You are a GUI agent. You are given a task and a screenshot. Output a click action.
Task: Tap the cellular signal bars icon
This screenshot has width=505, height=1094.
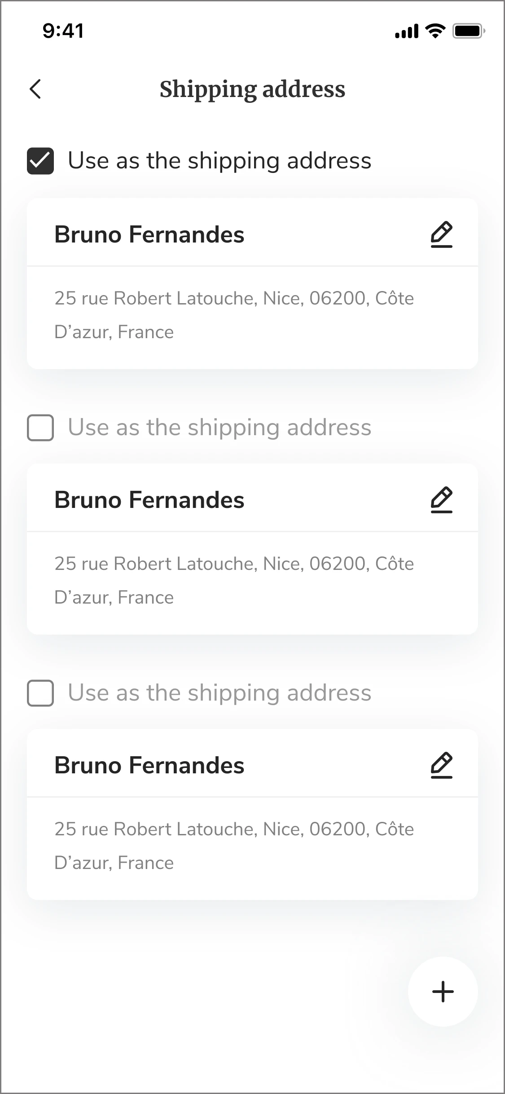point(407,31)
